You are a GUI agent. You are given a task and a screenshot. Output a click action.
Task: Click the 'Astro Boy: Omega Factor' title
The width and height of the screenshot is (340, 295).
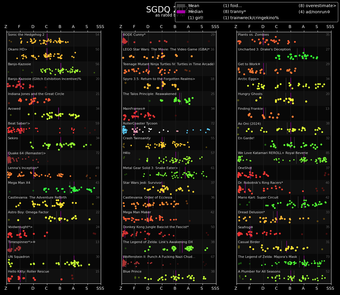pyautogui.click(x=28, y=212)
